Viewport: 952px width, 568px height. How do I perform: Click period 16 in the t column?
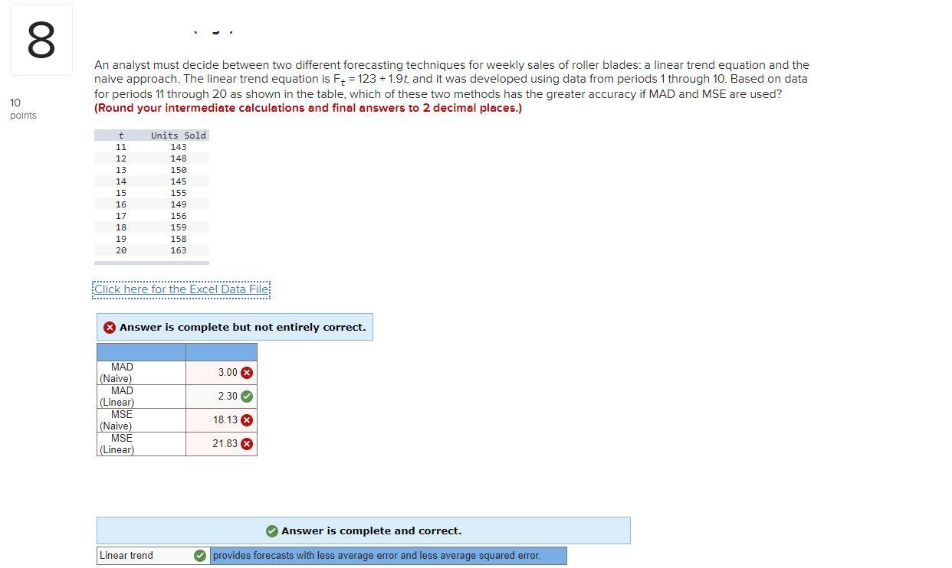coord(121,204)
